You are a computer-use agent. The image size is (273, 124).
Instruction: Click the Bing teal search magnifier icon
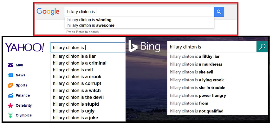pos(262,47)
